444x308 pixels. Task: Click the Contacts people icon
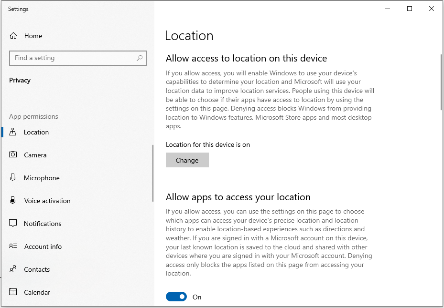click(x=13, y=269)
